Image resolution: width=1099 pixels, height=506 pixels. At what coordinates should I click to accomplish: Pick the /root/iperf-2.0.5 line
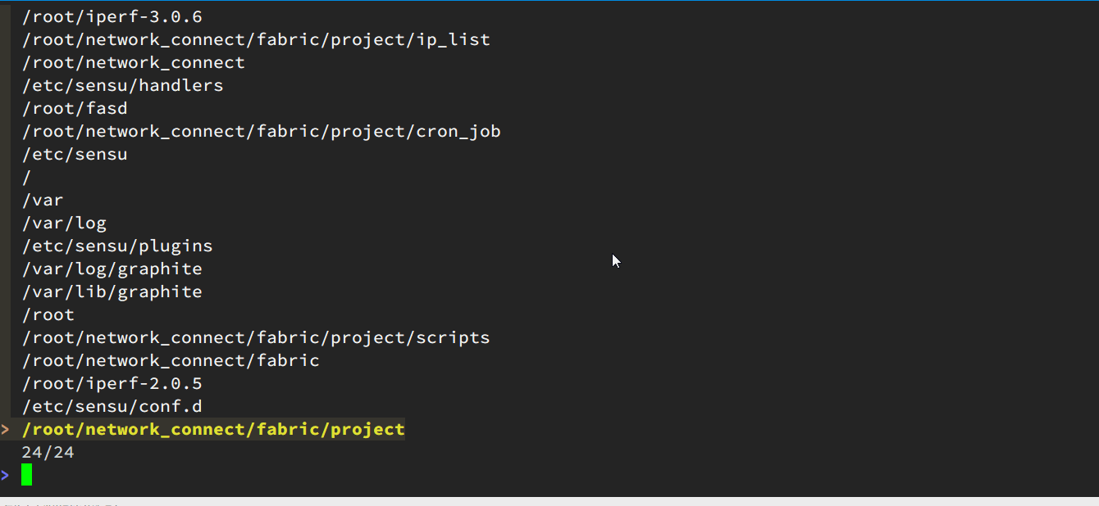click(112, 383)
